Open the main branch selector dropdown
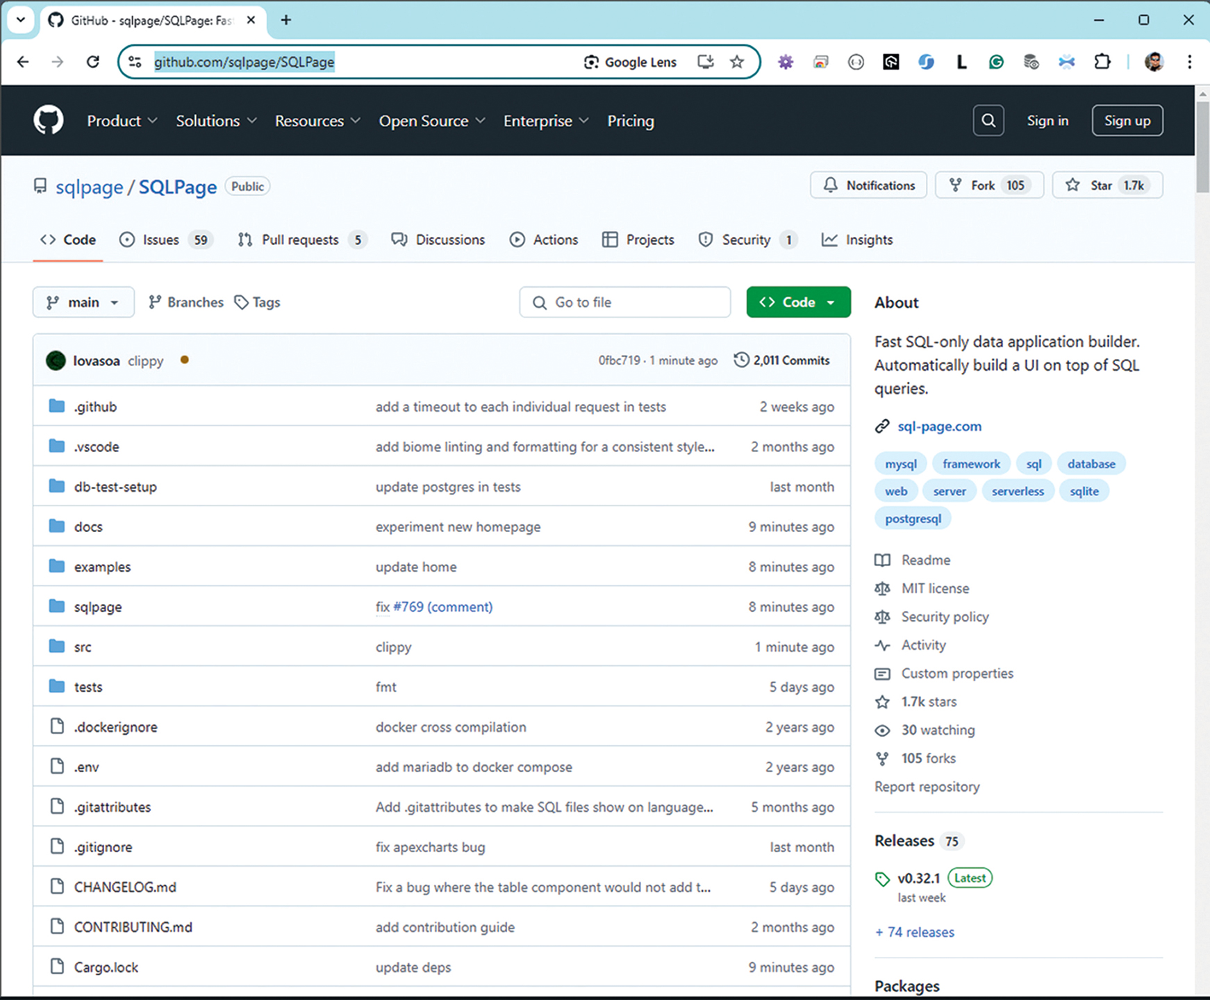The width and height of the screenshot is (1210, 1000). (x=83, y=302)
